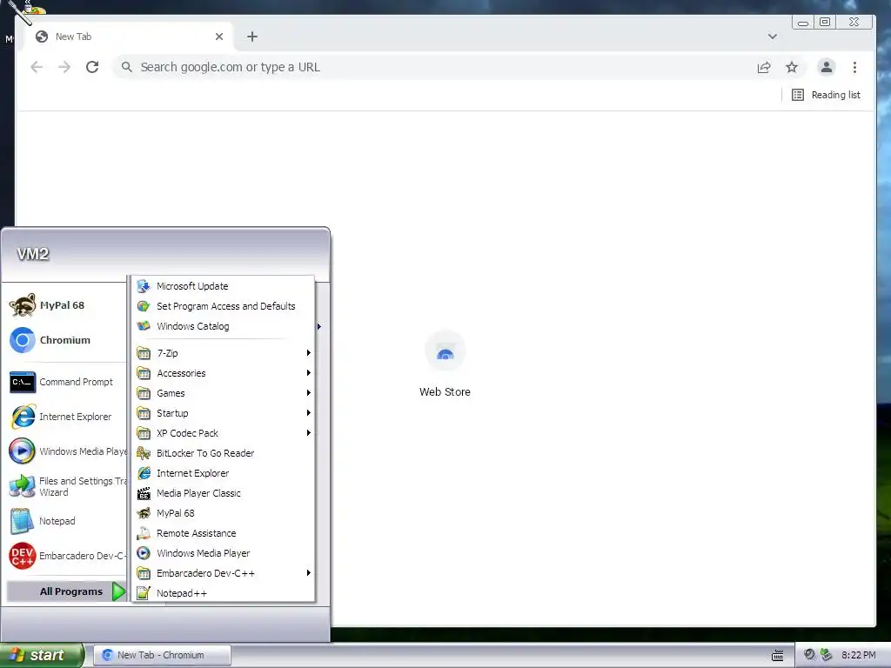Screen dimensions: 891x668
Task: Open Chromium three-dot menu
Action: point(854,67)
